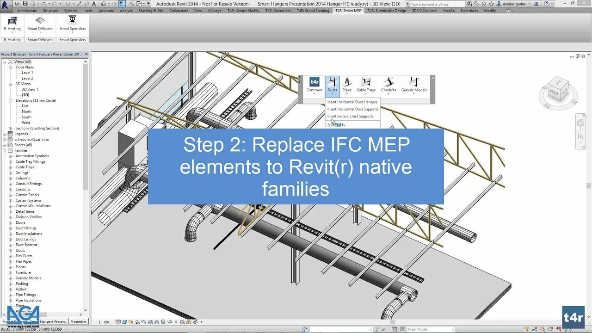Open the Revit application menu R button
Image resolution: width=592 pixels, height=333 pixels.
click(x=6, y=6)
